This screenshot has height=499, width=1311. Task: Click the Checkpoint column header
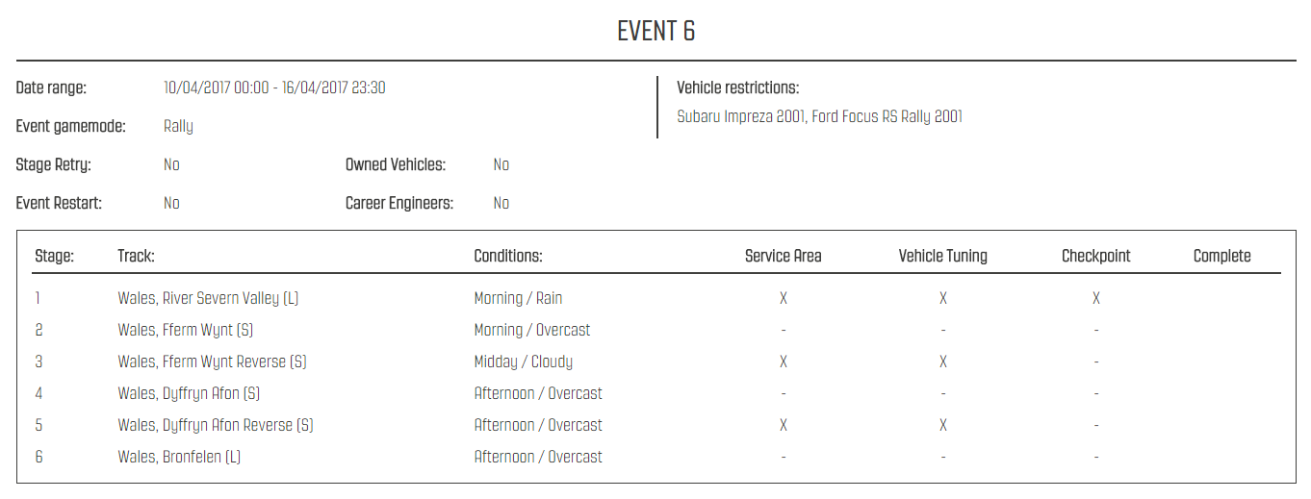[x=1096, y=256]
